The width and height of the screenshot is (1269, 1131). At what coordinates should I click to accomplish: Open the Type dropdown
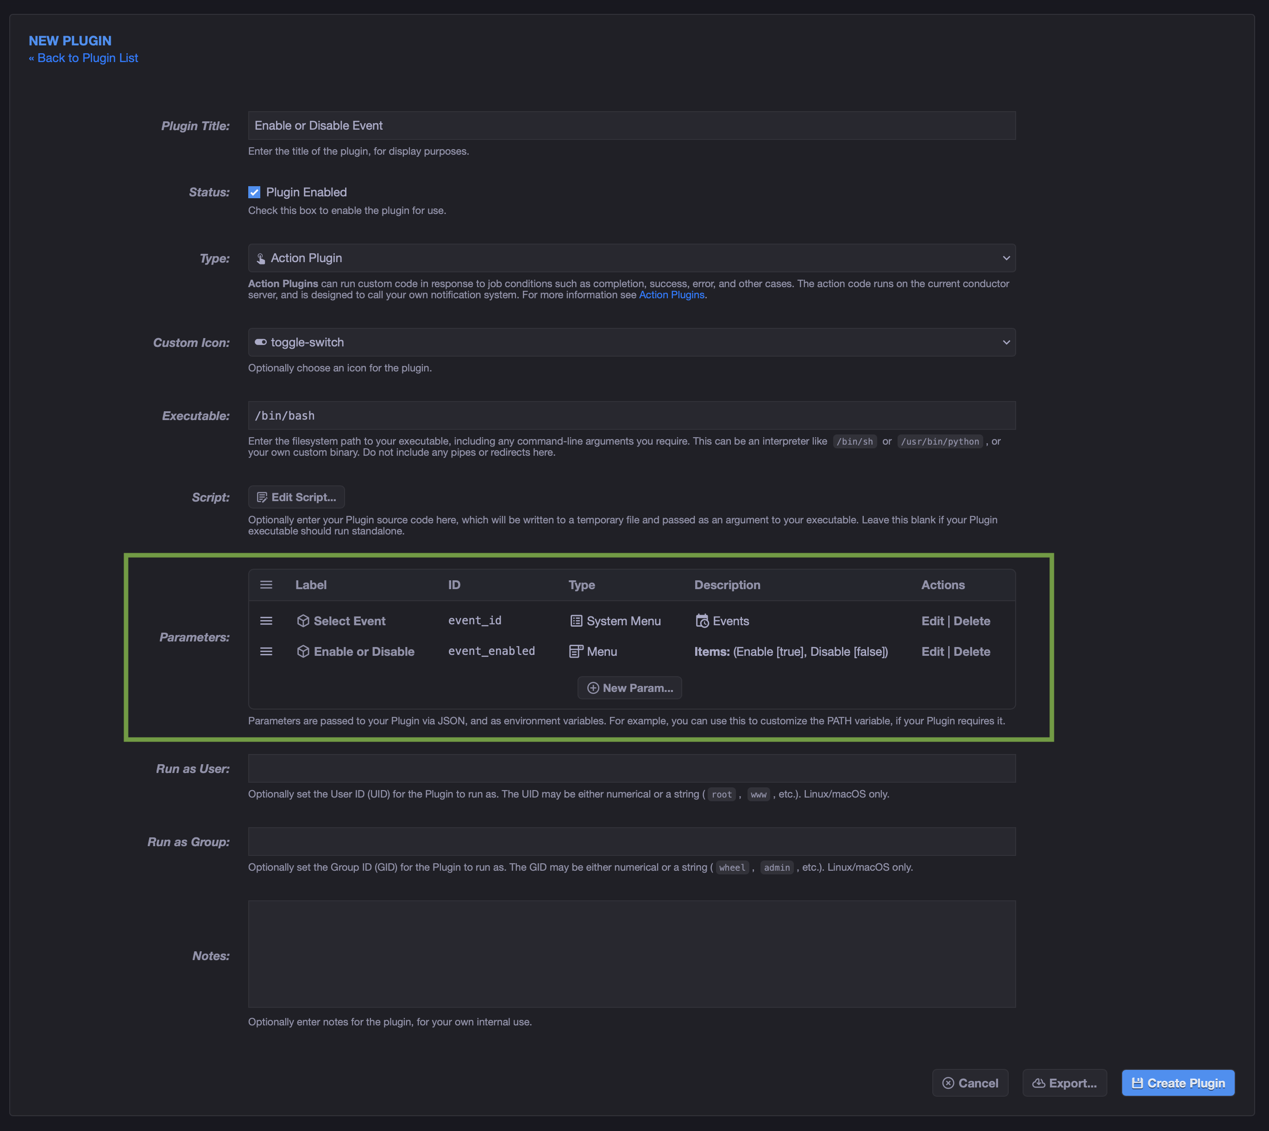[x=631, y=258]
